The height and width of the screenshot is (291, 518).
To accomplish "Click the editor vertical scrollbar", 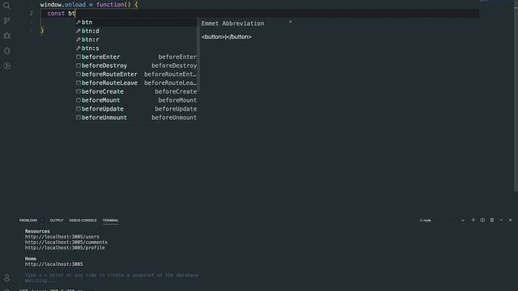I will pos(516,95).
